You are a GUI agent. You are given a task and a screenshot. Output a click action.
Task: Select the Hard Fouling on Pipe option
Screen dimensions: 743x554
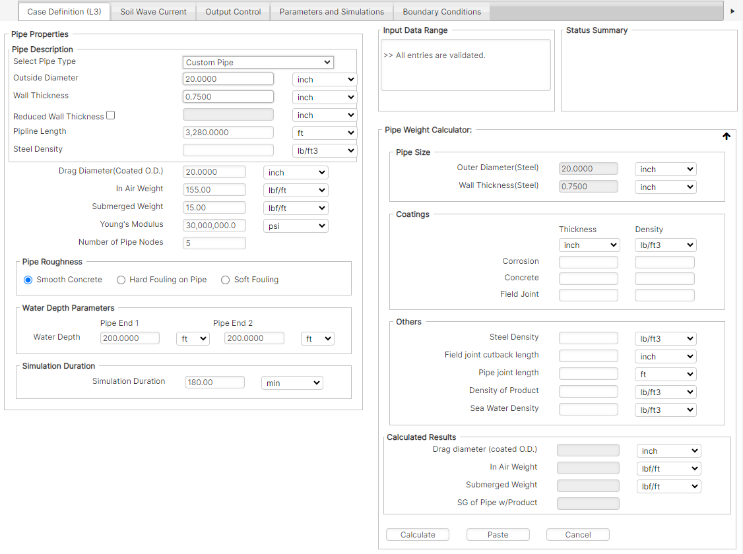click(121, 280)
